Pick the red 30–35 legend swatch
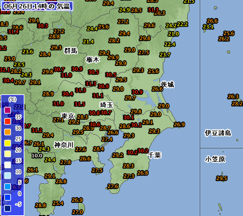This screenshot has height=216, width=243. coord(8,121)
